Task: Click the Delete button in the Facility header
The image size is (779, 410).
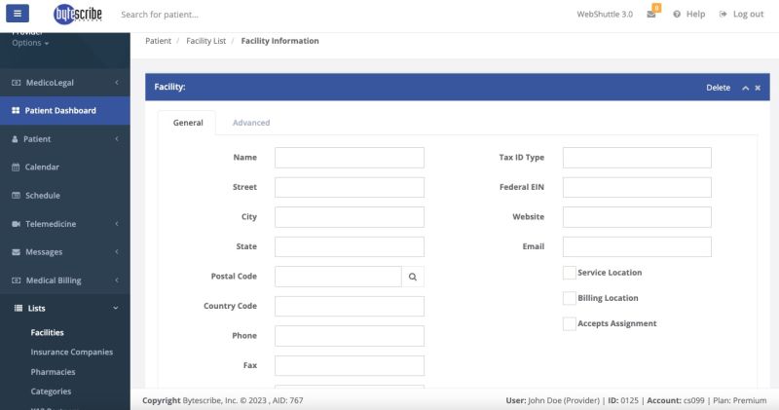Action: pyautogui.click(x=718, y=88)
